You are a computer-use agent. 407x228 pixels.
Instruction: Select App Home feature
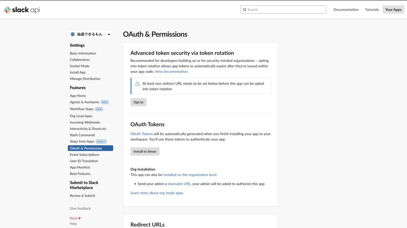click(x=78, y=96)
